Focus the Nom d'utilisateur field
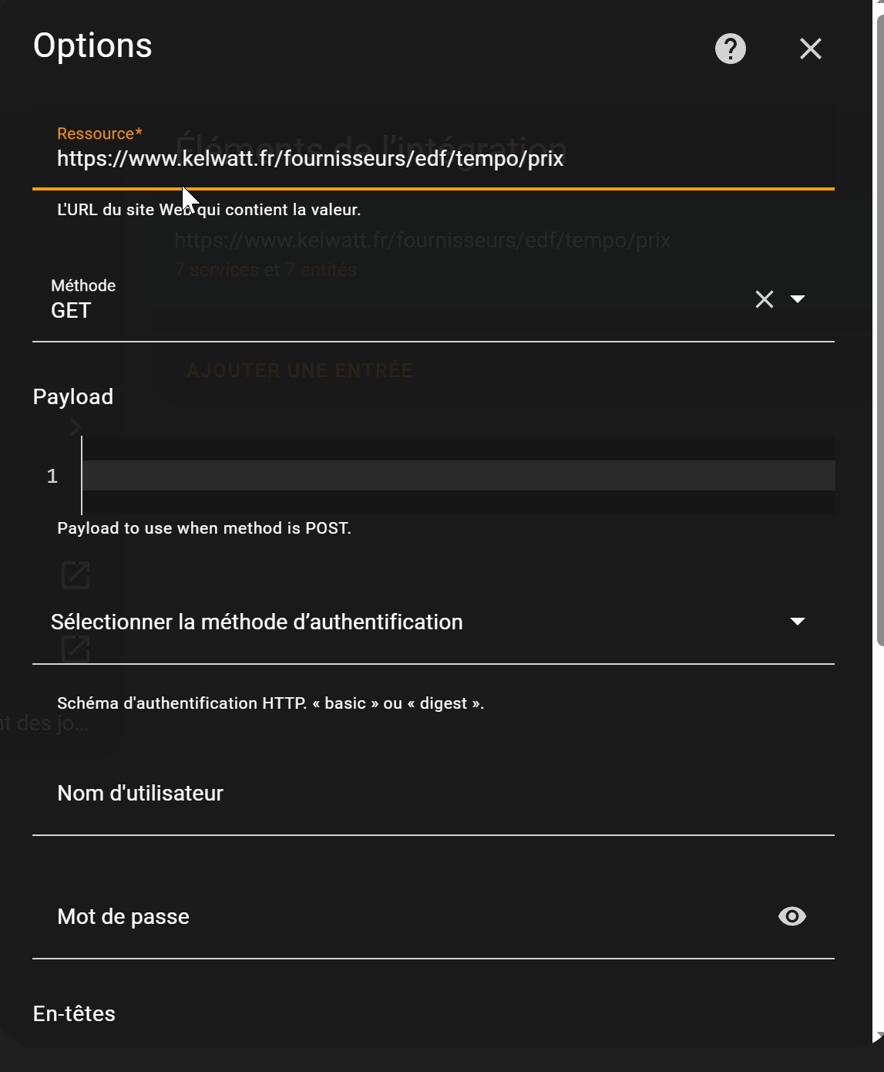Screen dimensions: 884x1072 coord(432,794)
